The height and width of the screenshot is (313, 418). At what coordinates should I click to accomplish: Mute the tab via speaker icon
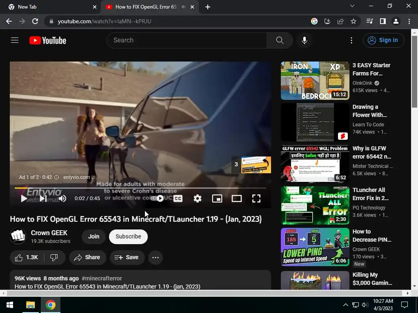[x=183, y=7]
